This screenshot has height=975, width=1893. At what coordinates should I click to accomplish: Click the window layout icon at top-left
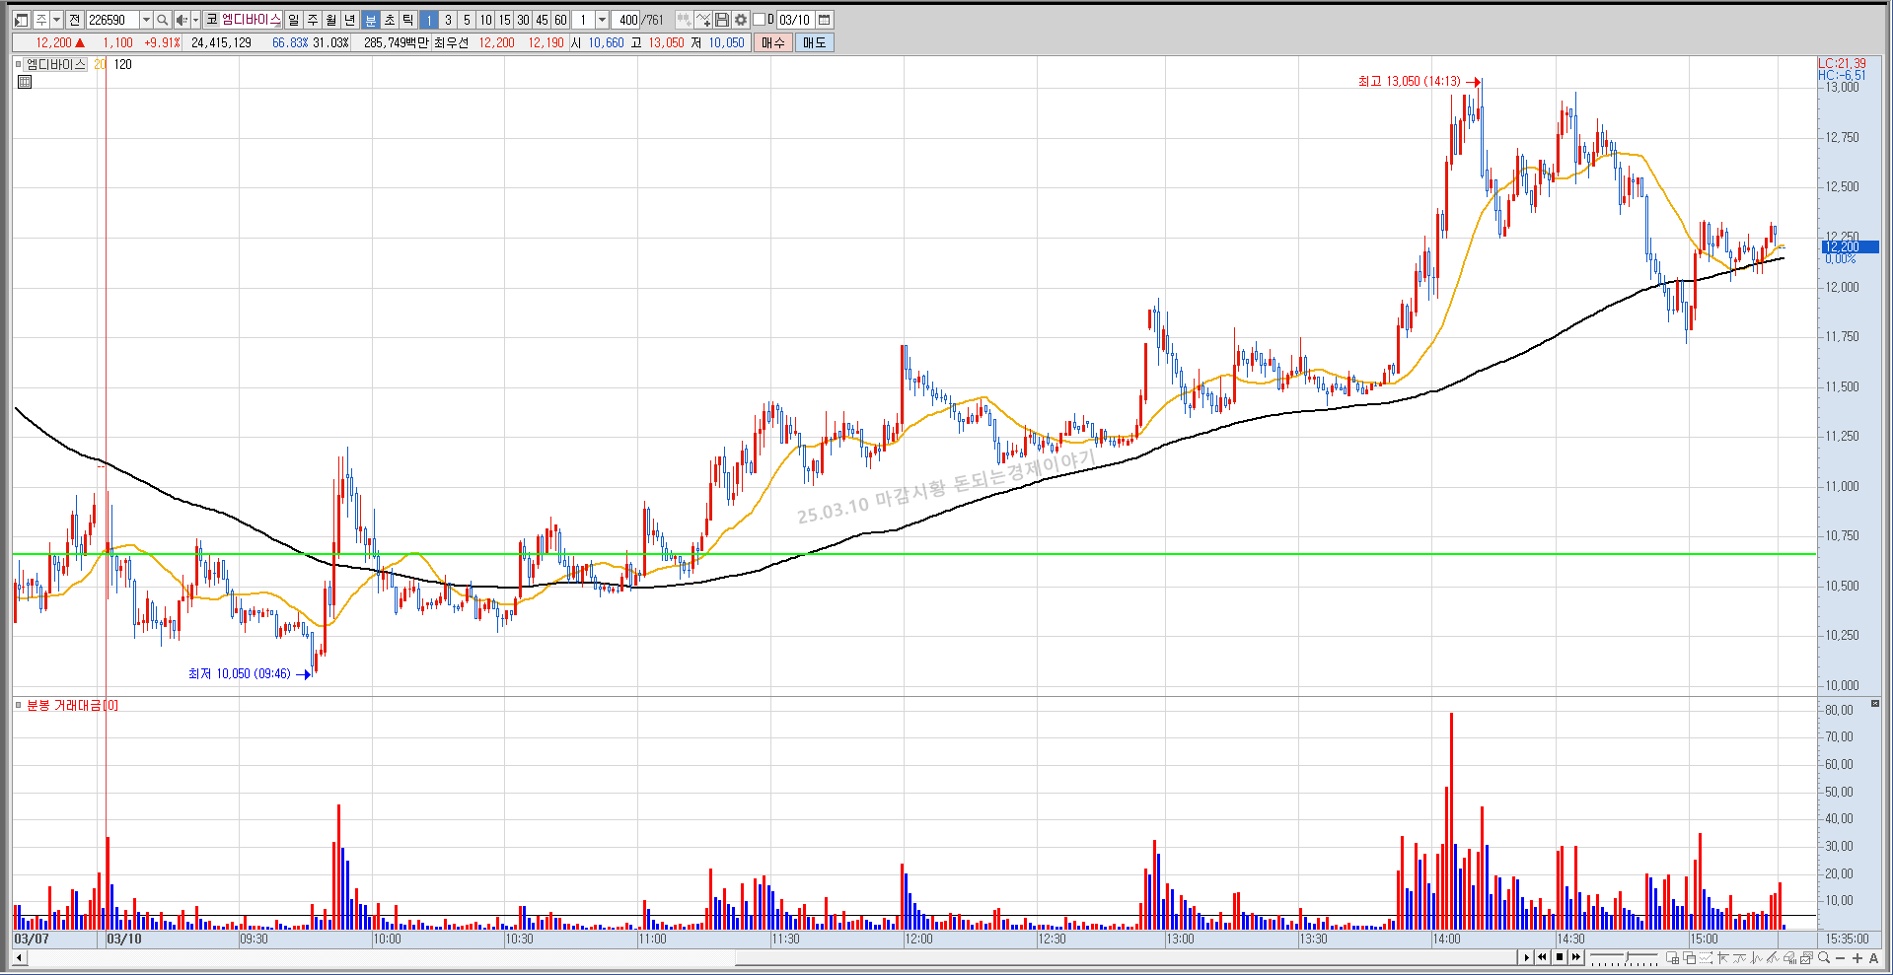pos(21,20)
